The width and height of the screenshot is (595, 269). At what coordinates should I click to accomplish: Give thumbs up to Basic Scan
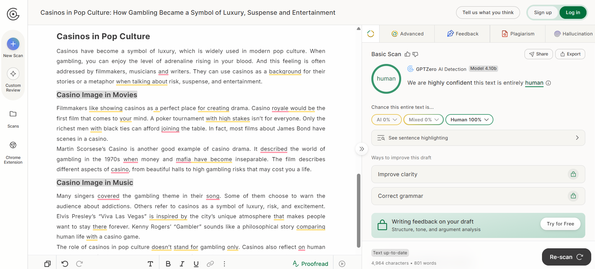pyautogui.click(x=407, y=54)
